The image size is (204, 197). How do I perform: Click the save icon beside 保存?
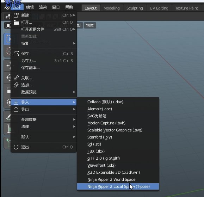[x=16, y=54]
